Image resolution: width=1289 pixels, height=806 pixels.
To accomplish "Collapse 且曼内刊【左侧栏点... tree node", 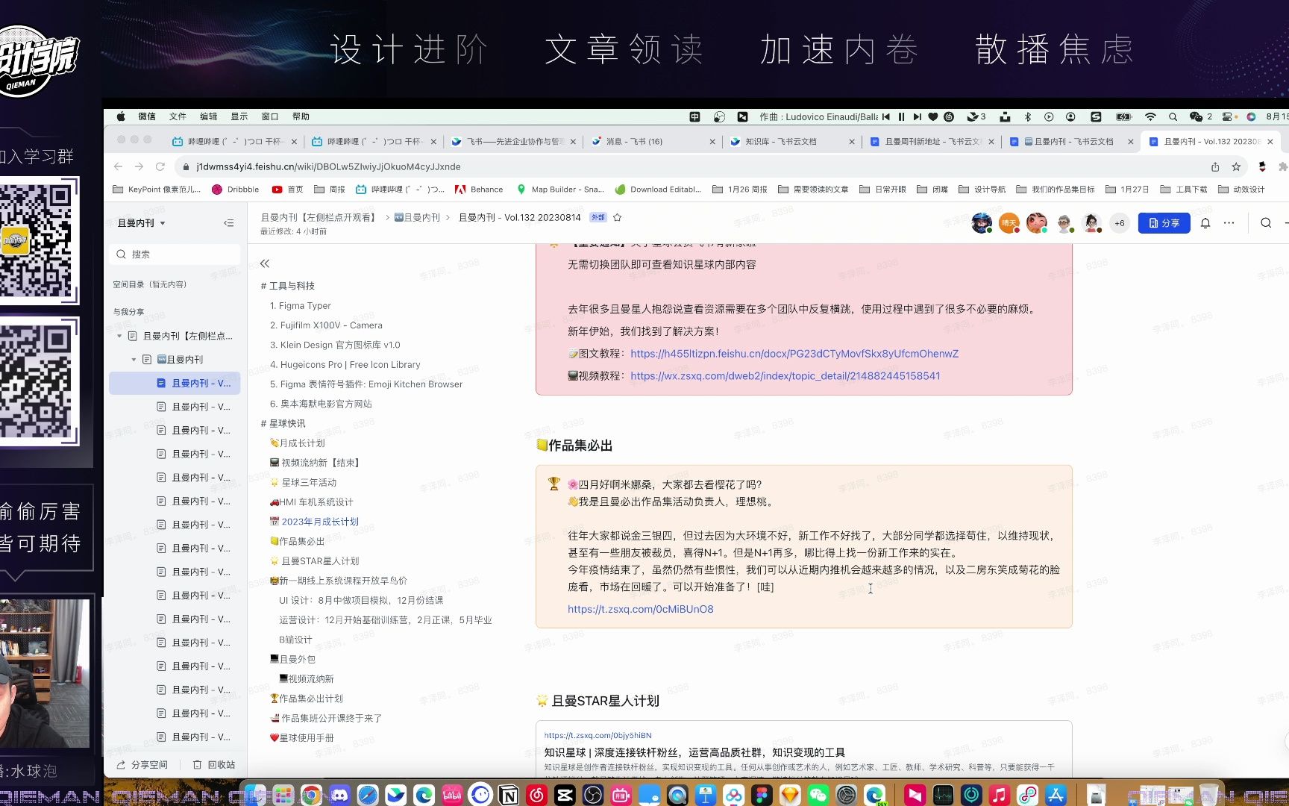I will 119,336.
